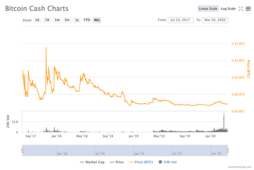The height and width of the screenshot is (170, 254).
Task: Click the Sep '18 x-axis label
Action: [x=108, y=136]
